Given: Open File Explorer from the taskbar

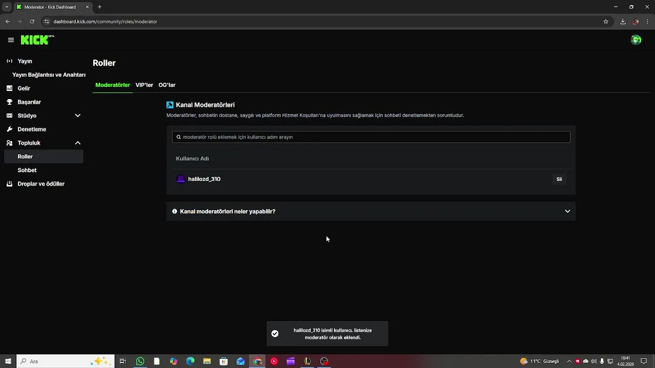Looking at the screenshot, I should [x=207, y=361].
